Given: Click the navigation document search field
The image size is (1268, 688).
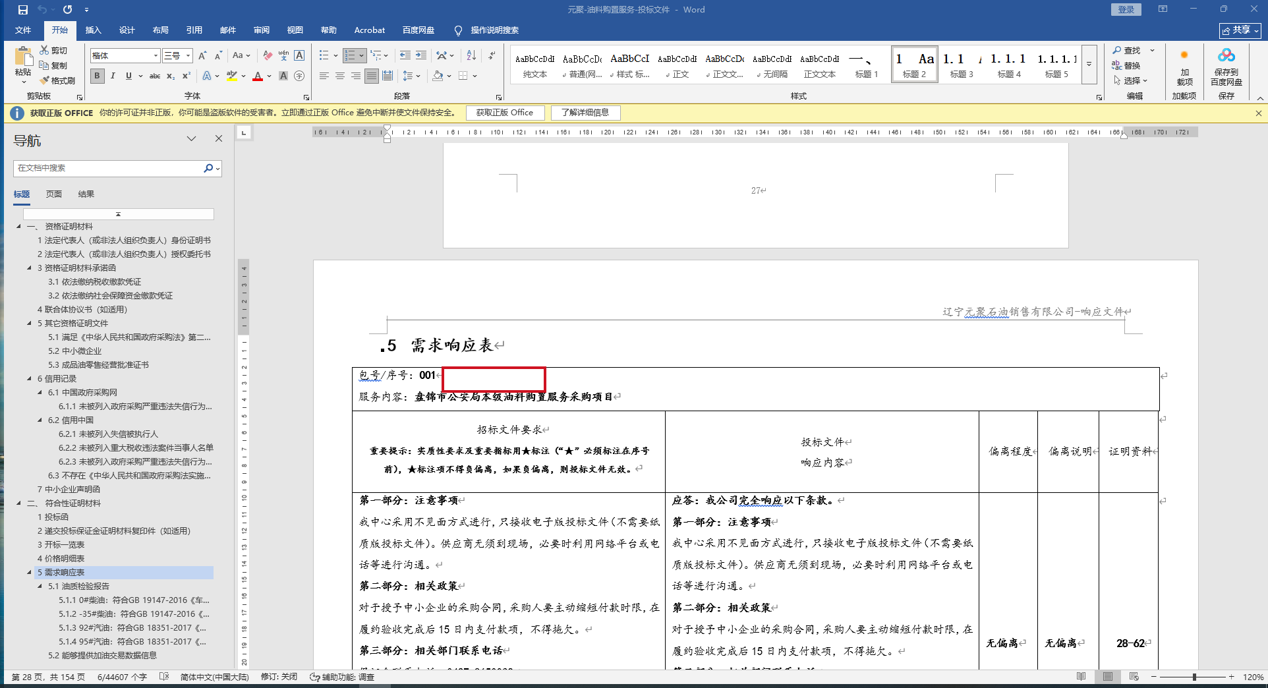Looking at the screenshot, I should click(109, 168).
